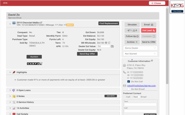Click the vehicle info icon beside Malibu LT

point(14,23)
